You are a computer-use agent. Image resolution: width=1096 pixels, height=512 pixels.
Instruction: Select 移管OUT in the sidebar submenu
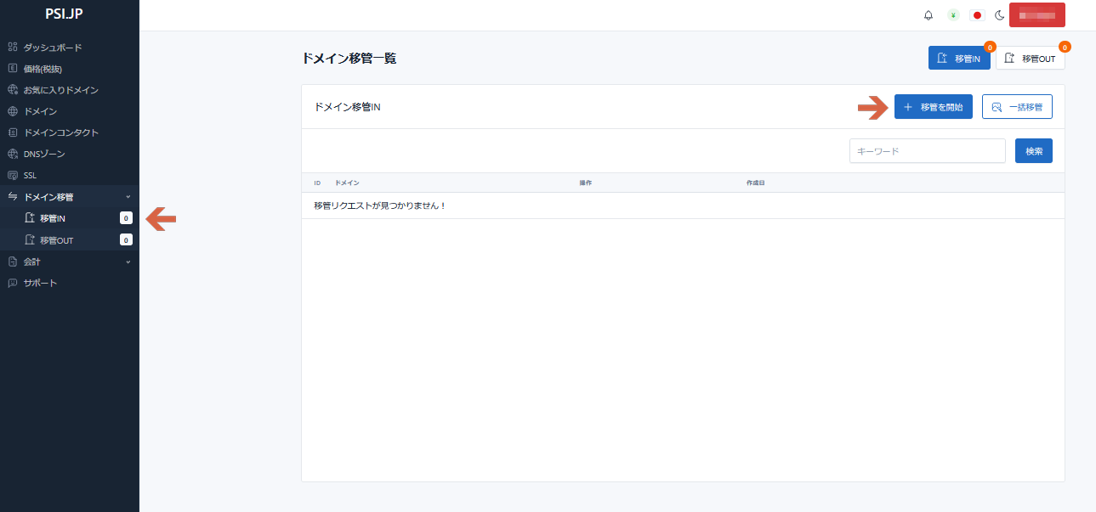(56, 240)
